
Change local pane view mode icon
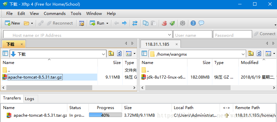129,54
